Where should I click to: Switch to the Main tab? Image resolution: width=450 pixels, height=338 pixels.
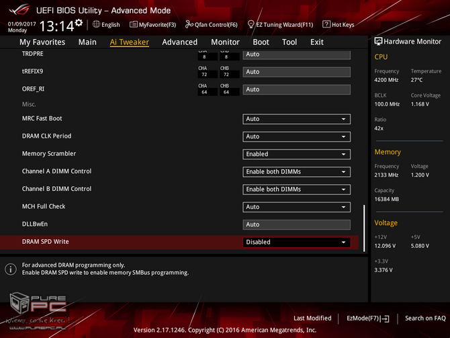click(87, 42)
